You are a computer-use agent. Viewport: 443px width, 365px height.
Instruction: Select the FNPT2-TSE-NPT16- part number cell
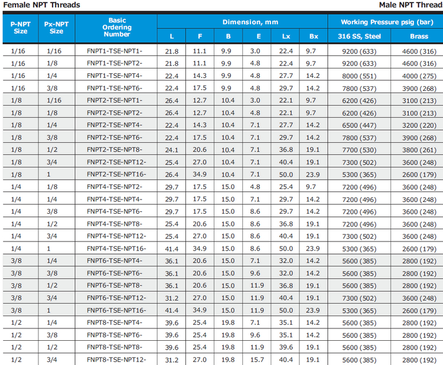[116, 174]
